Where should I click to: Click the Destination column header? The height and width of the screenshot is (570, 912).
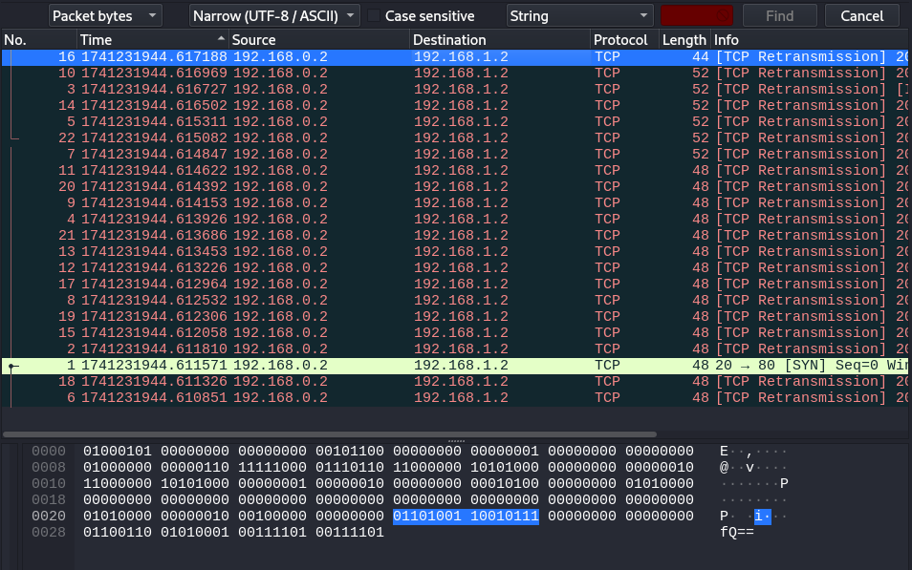(500, 40)
